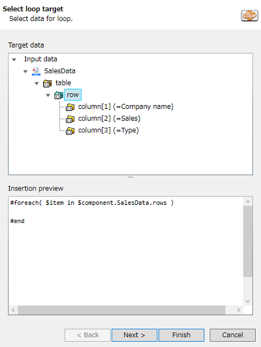This screenshot has height=347, width=261.
Task: Select column[3] (=Type) tree item
Action: 108,130
